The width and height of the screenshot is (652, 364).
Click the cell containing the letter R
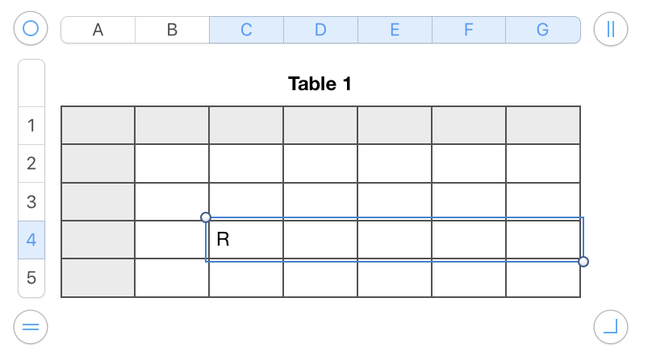coord(246,240)
